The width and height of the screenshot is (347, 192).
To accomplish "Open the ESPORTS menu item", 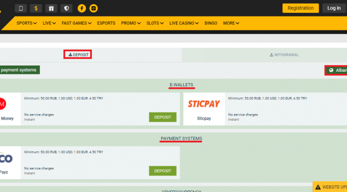I will [x=106, y=23].
